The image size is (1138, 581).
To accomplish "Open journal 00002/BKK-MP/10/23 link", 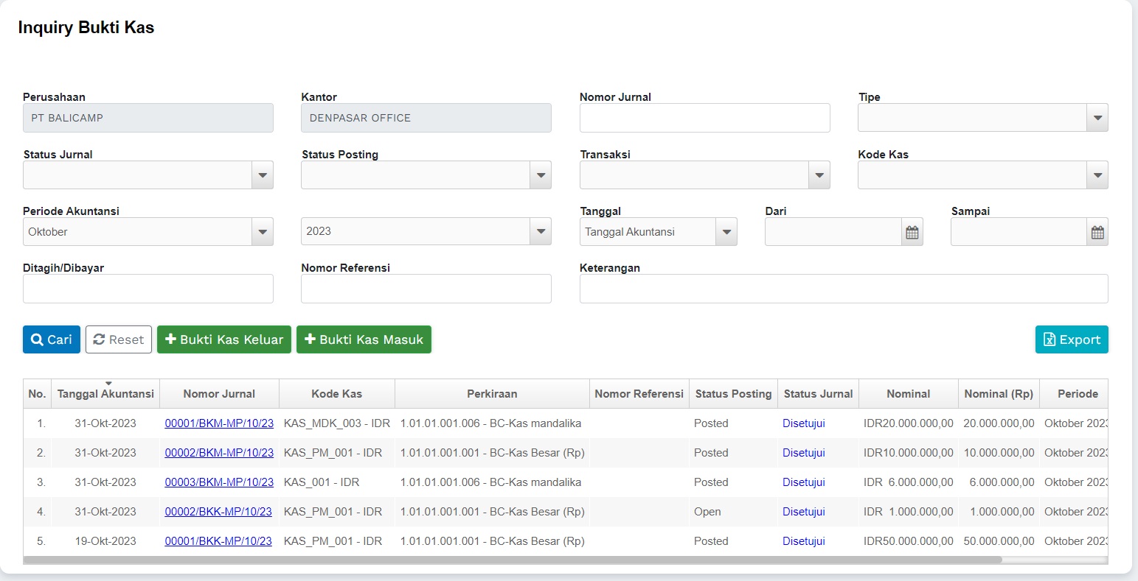I will pyautogui.click(x=218, y=512).
